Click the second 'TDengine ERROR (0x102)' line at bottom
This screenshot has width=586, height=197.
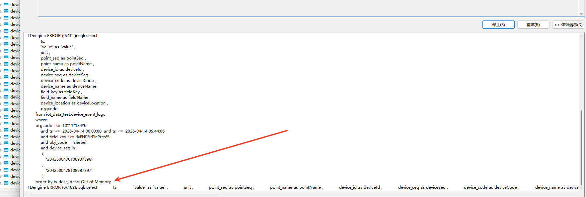[x=62, y=187]
